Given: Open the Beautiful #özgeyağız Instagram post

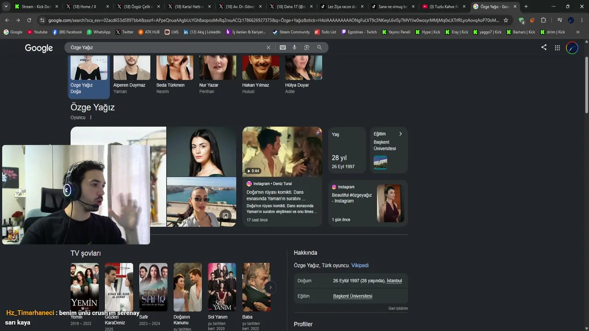Looking at the screenshot, I should coord(368,203).
